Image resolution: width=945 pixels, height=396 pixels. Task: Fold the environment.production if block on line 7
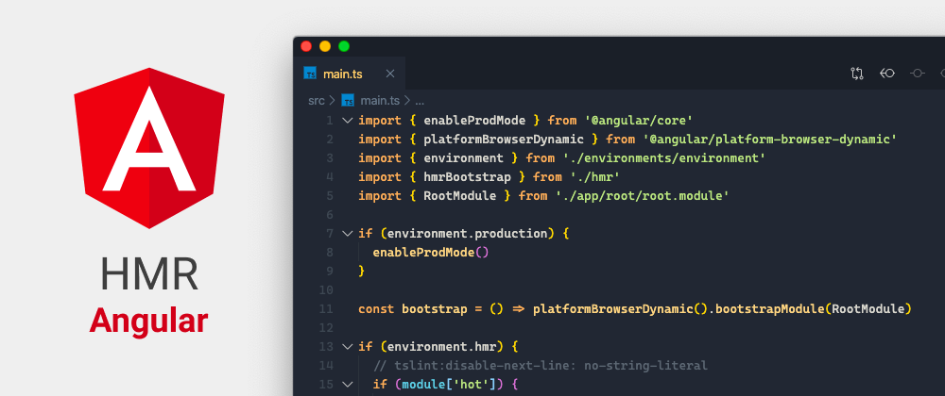[x=347, y=234]
